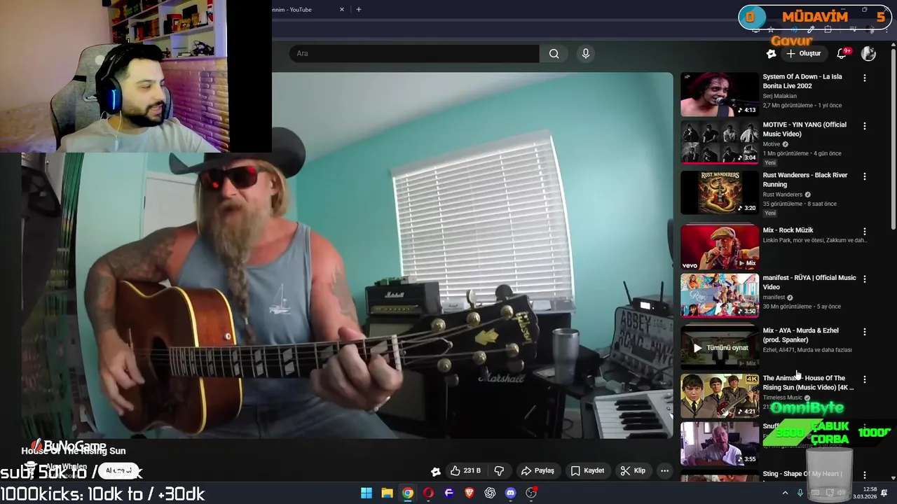This screenshot has height=504, width=897.
Task: Open options menu for Rust Wanderers Black River
Action: click(x=864, y=176)
